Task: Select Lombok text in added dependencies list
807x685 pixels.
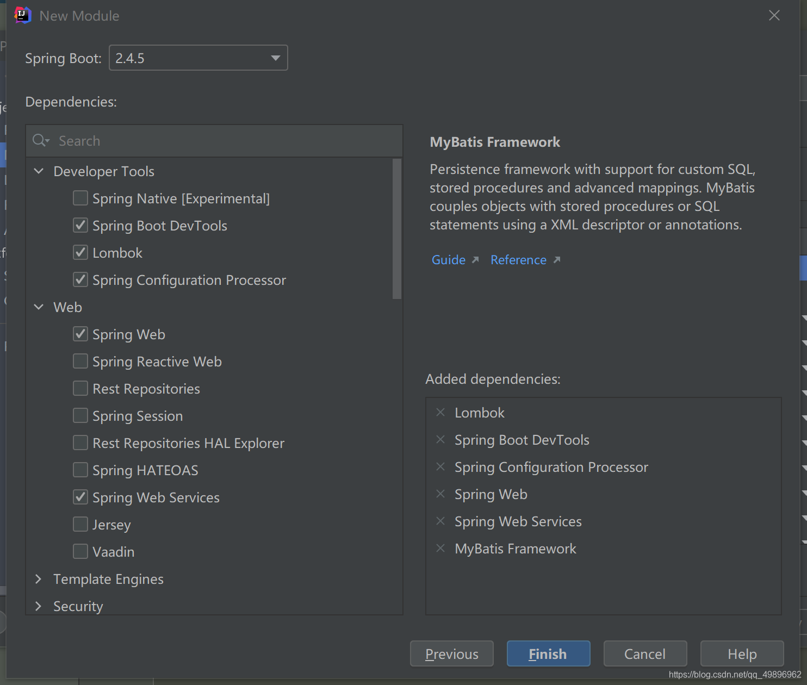Action: tap(480, 413)
